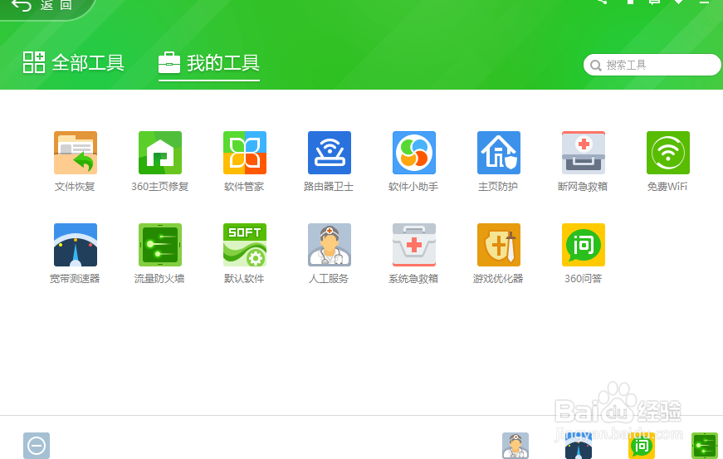This screenshot has width=723, height=459.
Task: Open 宽带测速器 broadband speed tester
Action: [76, 245]
